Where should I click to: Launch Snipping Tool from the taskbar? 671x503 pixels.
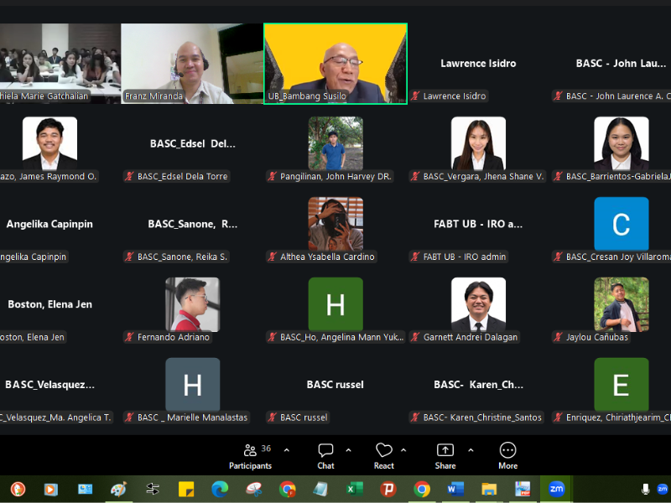pyautogui.click(x=253, y=489)
